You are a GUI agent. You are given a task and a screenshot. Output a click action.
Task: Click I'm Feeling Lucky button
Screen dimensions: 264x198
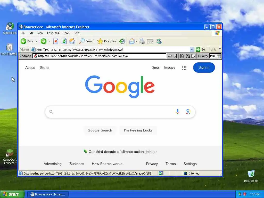138,130
